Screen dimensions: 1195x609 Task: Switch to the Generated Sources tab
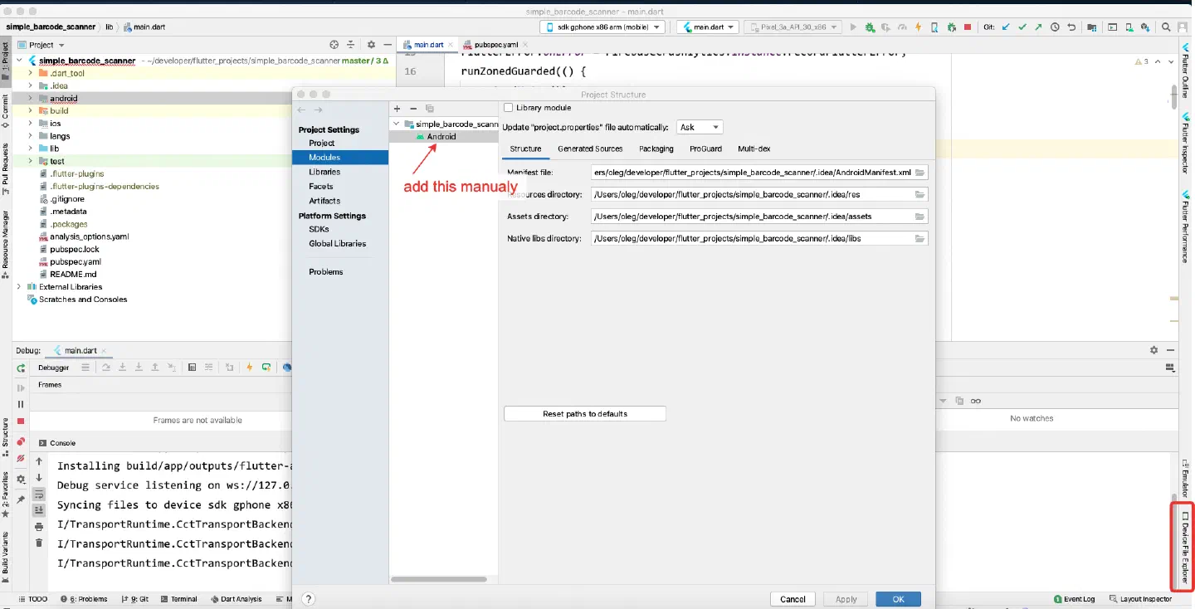(x=590, y=149)
